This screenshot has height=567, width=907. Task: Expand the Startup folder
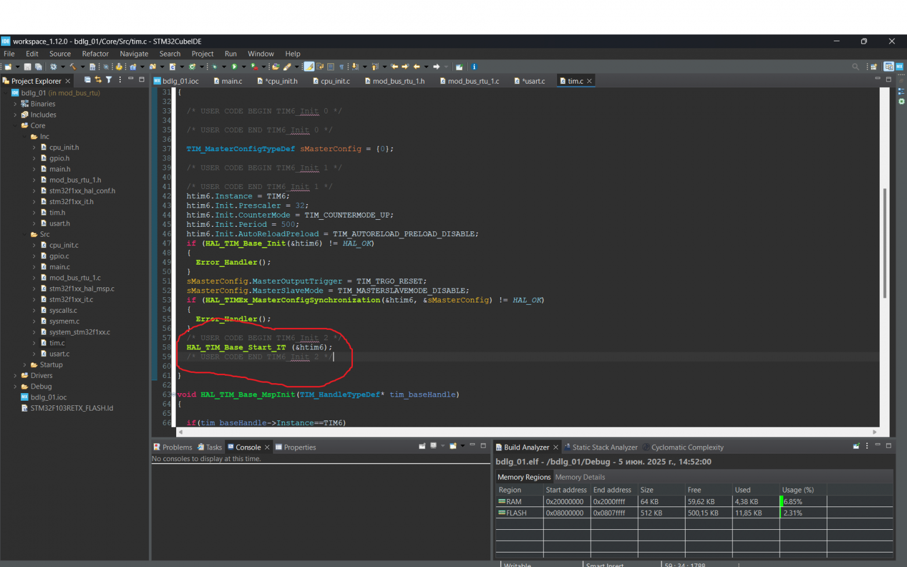pos(24,365)
